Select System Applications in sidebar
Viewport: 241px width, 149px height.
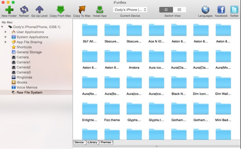click(32, 37)
